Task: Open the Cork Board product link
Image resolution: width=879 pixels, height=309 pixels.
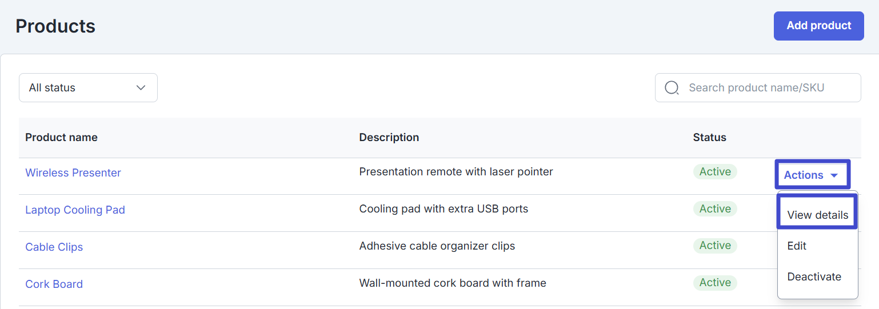Action: click(54, 284)
